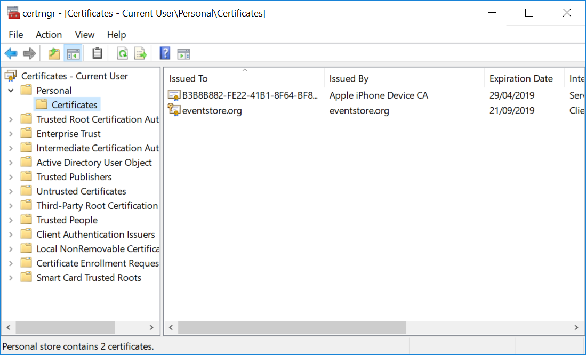
Task: Toggle the Show/Hide Console Tree icon
Action: pos(73,53)
